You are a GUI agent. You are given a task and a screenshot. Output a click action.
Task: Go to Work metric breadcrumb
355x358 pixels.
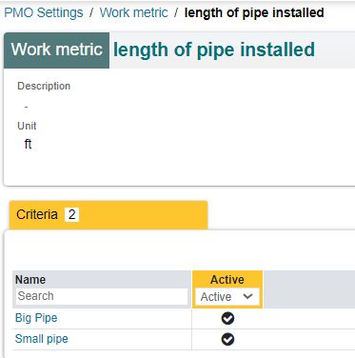point(133,13)
